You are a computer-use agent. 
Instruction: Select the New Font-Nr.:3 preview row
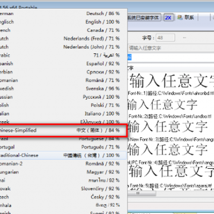coord(171,131)
